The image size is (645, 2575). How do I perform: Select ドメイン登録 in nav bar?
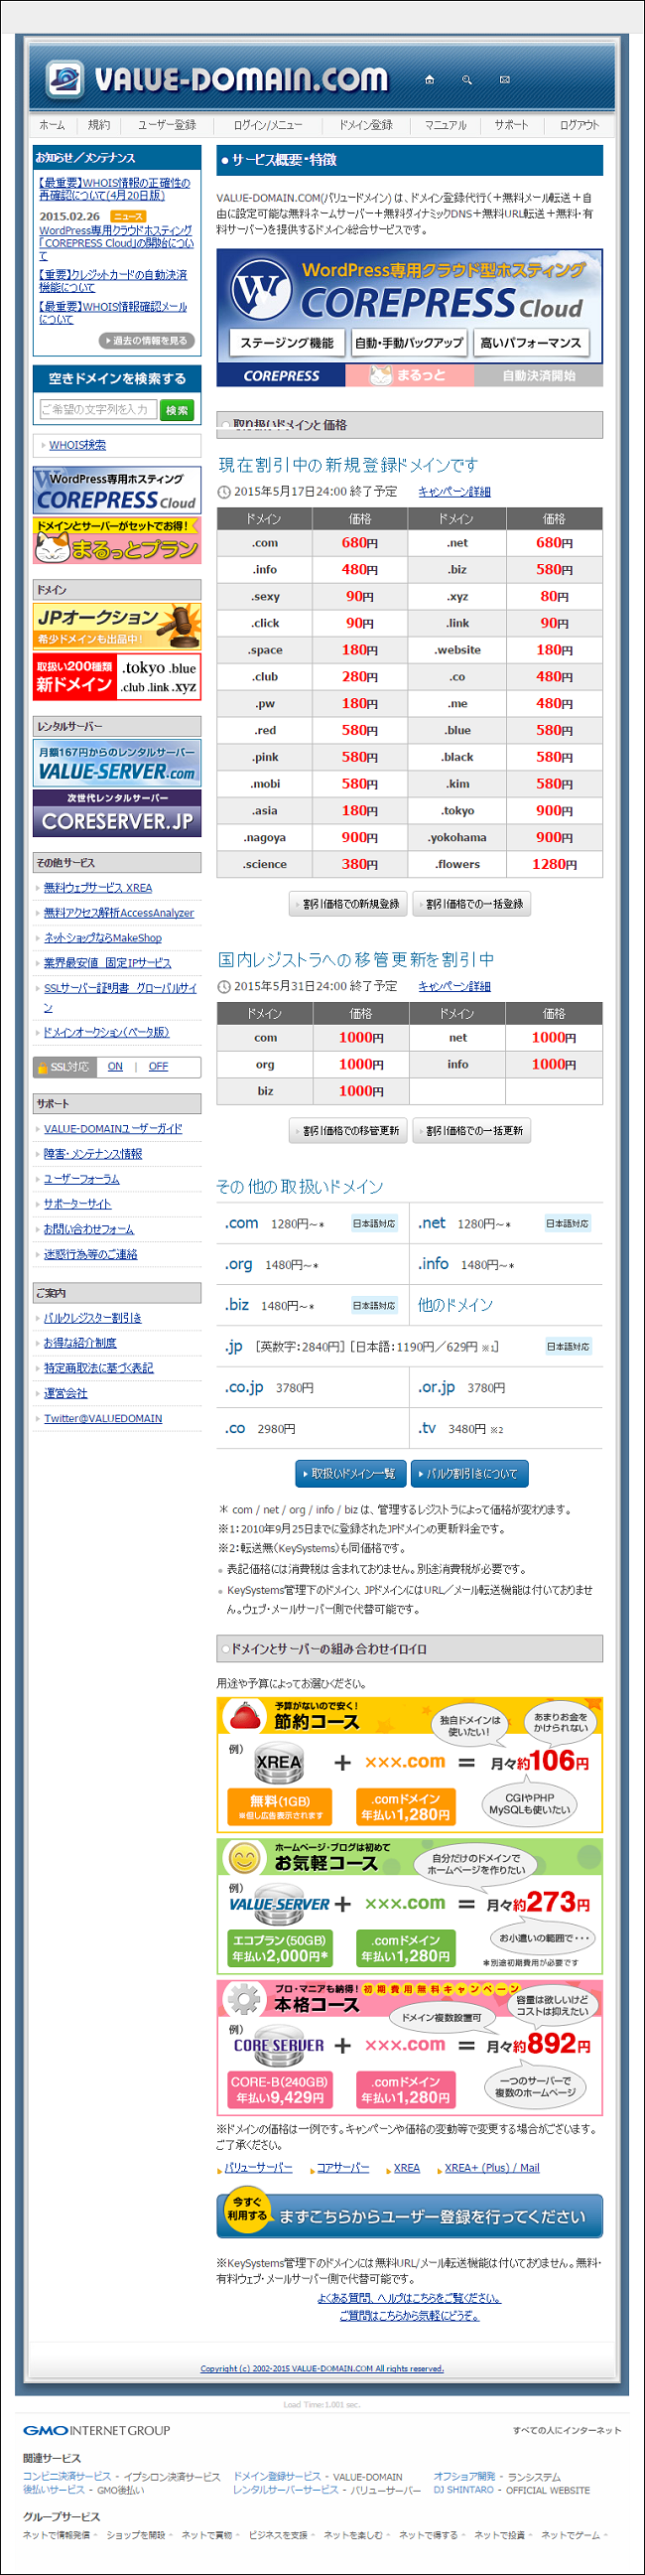click(365, 125)
